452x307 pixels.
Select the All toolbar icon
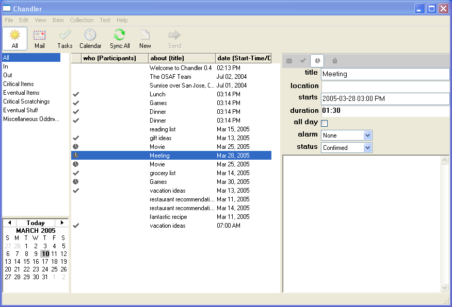[15, 38]
